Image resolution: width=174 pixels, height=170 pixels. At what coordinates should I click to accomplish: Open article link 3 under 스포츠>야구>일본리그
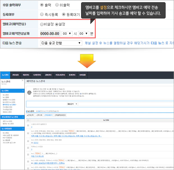click(32, 127)
